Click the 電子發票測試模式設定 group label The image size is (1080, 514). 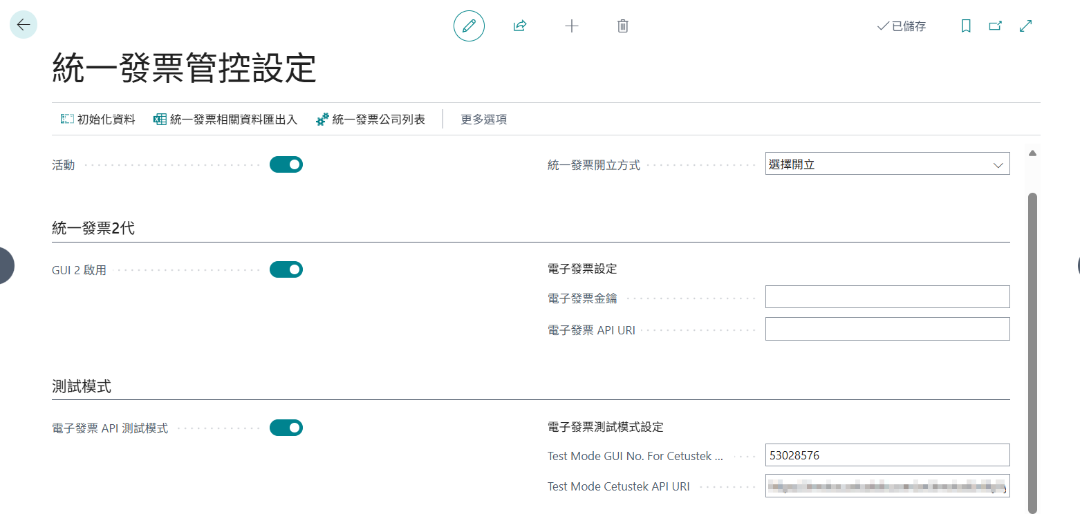605,427
